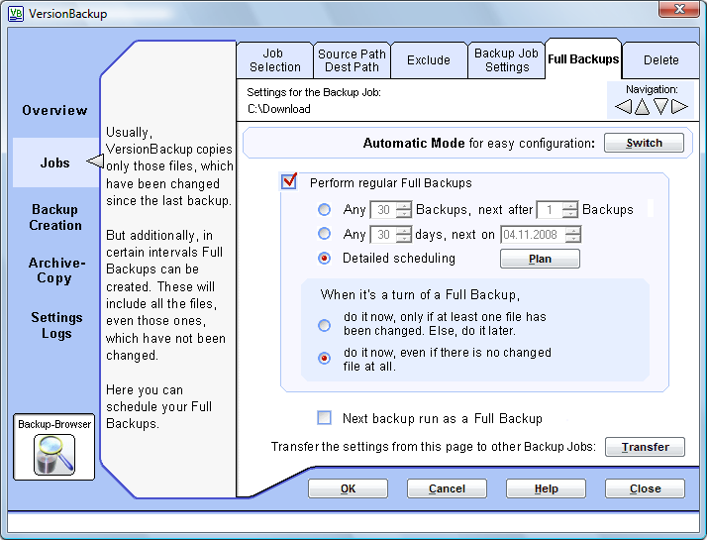This screenshot has width=707, height=540.
Task: Switch to Backup Job Settings tab
Action: pos(506,60)
